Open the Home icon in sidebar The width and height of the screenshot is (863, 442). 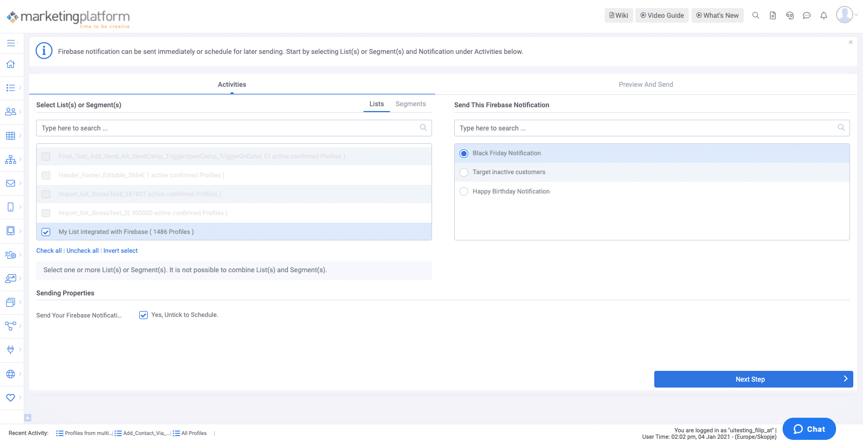pos(10,64)
